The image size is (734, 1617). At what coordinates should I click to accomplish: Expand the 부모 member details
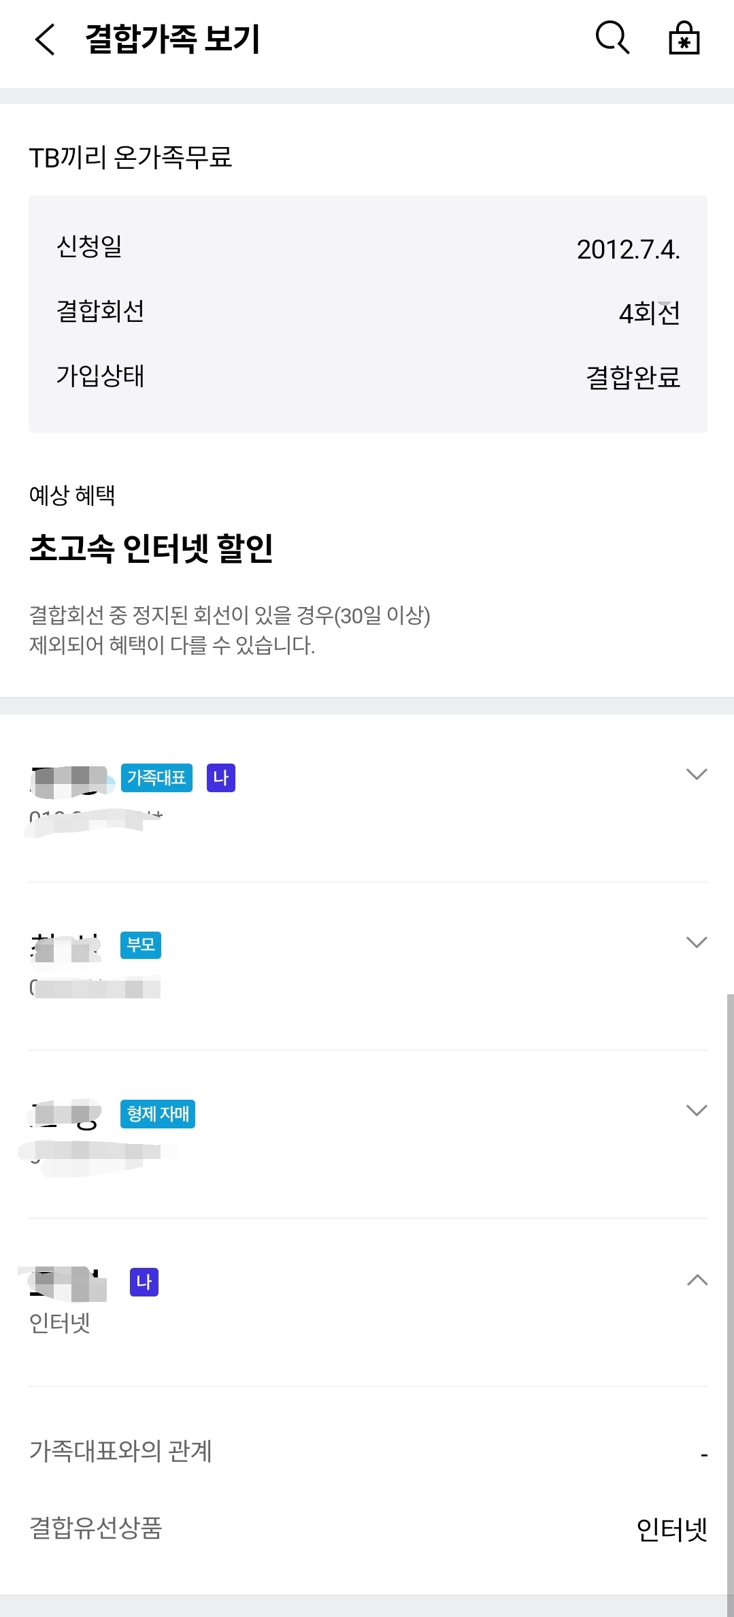tap(697, 943)
